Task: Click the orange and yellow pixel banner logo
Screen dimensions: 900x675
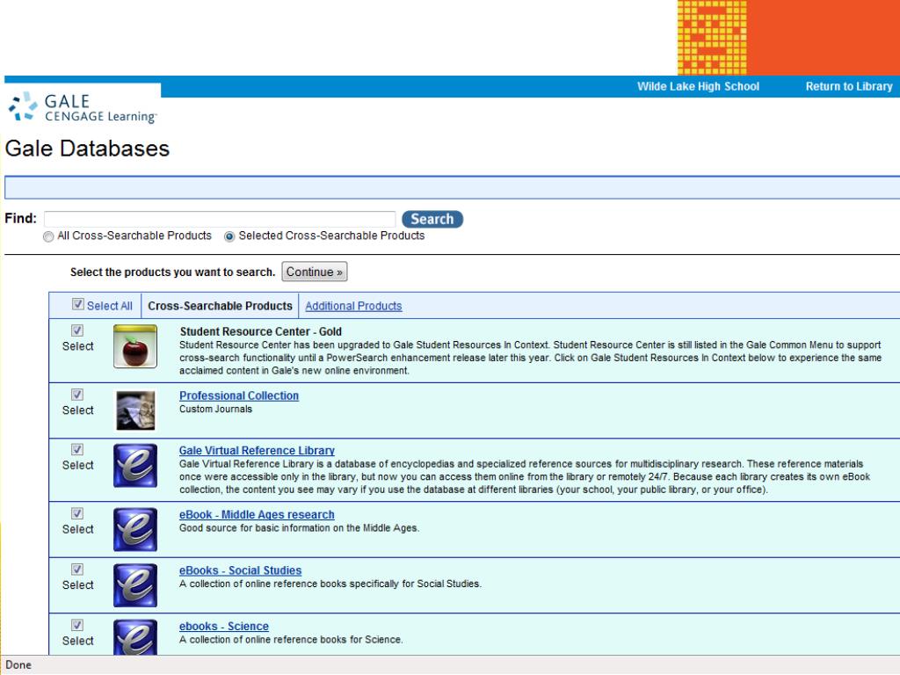Action: [712, 37]
